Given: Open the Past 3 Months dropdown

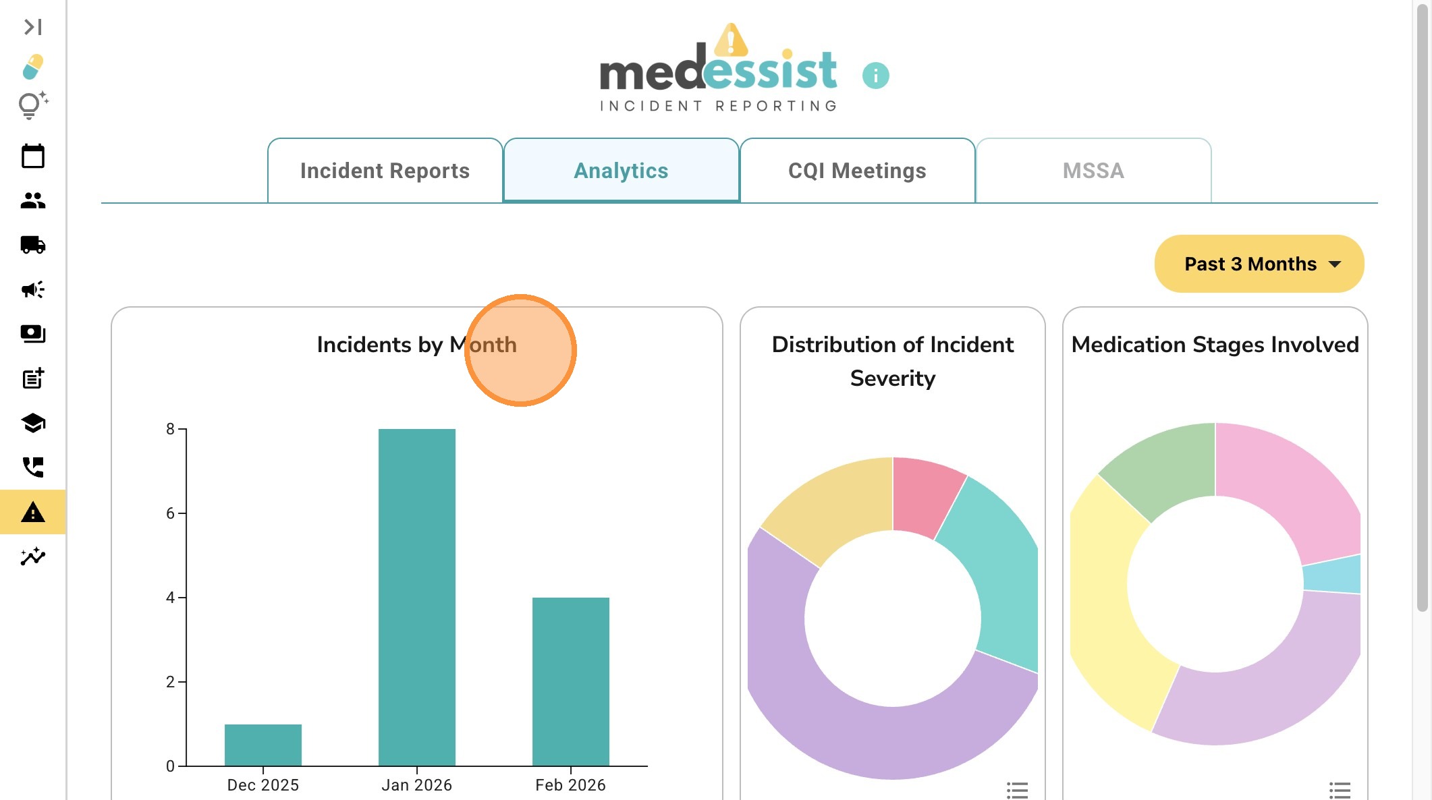Looking at the screenshot, I should pyautogui.click(x=1259, y=264).
